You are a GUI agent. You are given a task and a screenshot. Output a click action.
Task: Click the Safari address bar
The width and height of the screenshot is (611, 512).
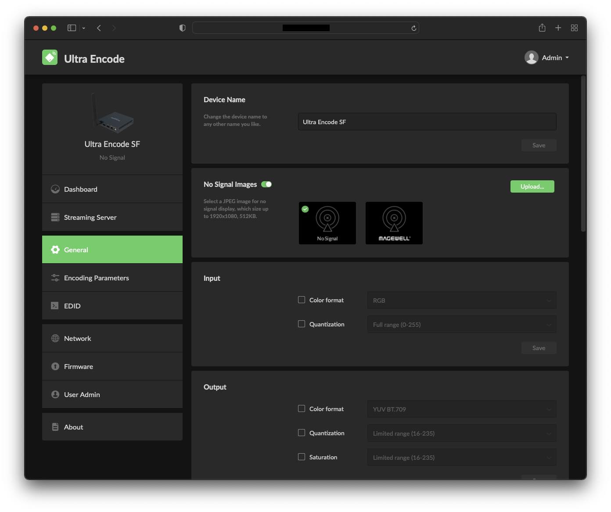pyautogui.click(x=305, y=28)
